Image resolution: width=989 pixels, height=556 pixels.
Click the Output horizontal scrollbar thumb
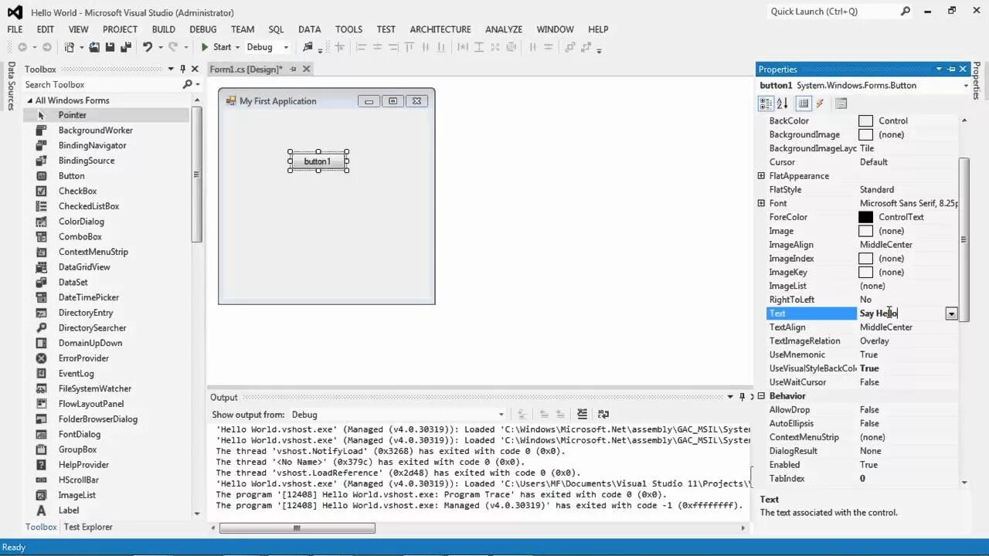[297, 528]
